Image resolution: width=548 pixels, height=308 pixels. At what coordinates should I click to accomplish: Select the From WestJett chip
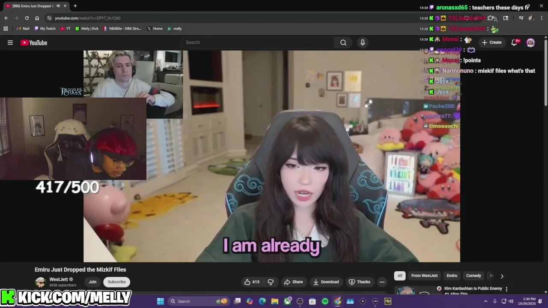click(424, 276)
